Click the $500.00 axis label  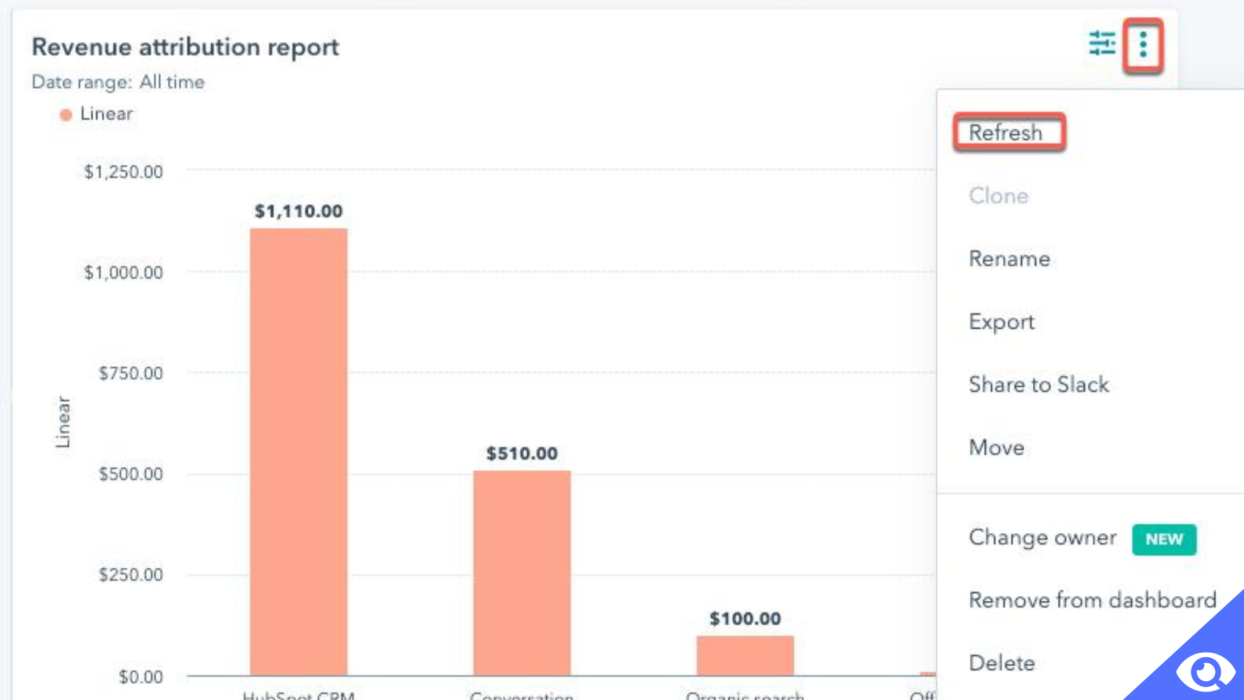pos(131,474)
